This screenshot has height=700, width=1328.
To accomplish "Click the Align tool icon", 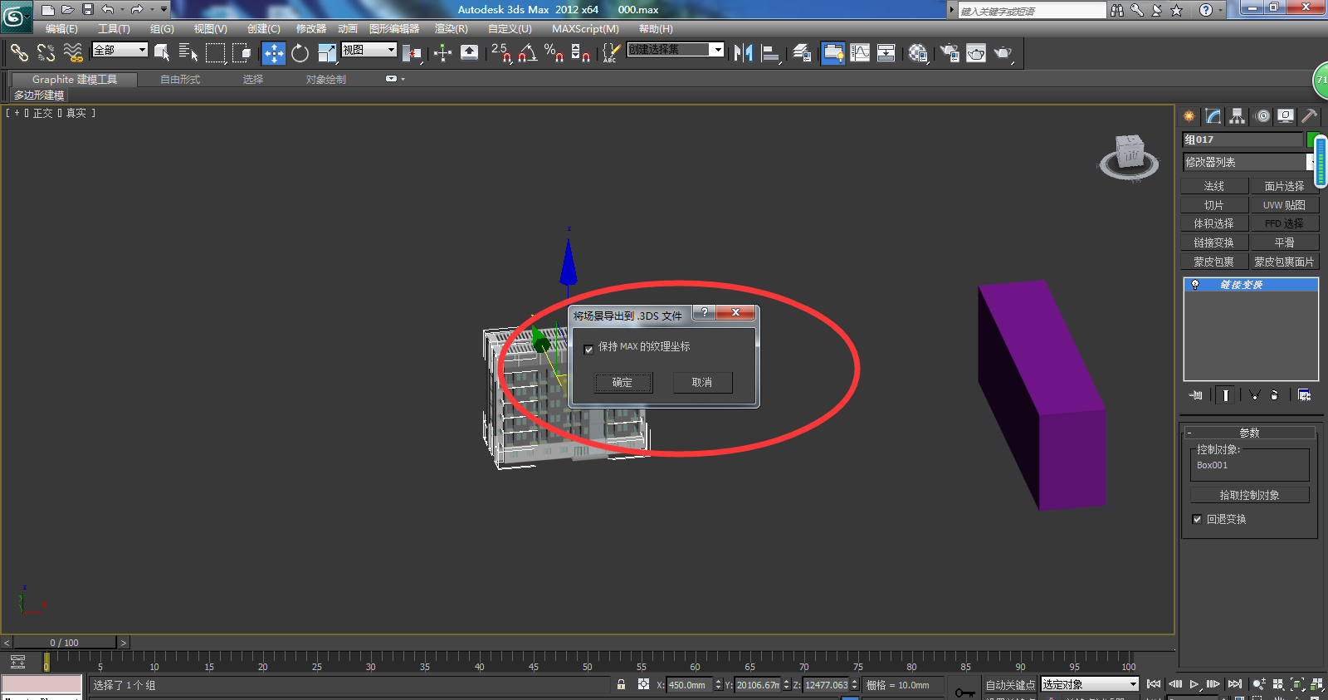I will click(771, 53).
